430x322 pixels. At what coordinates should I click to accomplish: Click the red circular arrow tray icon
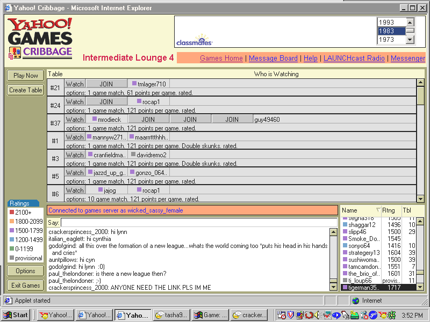[309, 315]
